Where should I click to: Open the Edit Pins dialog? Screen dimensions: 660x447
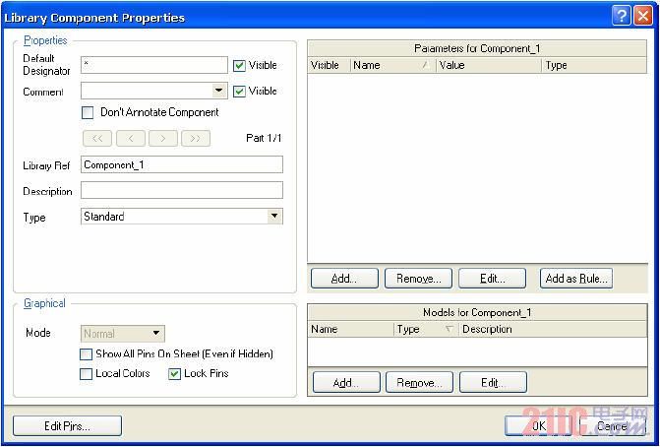67,426
